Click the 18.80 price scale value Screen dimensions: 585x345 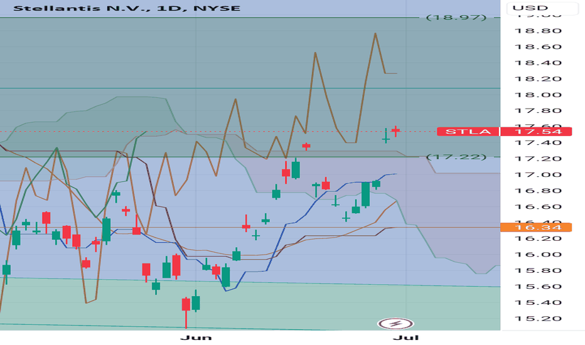[x=538, y=31]
